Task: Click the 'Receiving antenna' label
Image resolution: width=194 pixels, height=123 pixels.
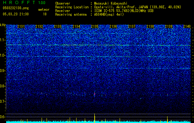Action: [x=71, y=14]
